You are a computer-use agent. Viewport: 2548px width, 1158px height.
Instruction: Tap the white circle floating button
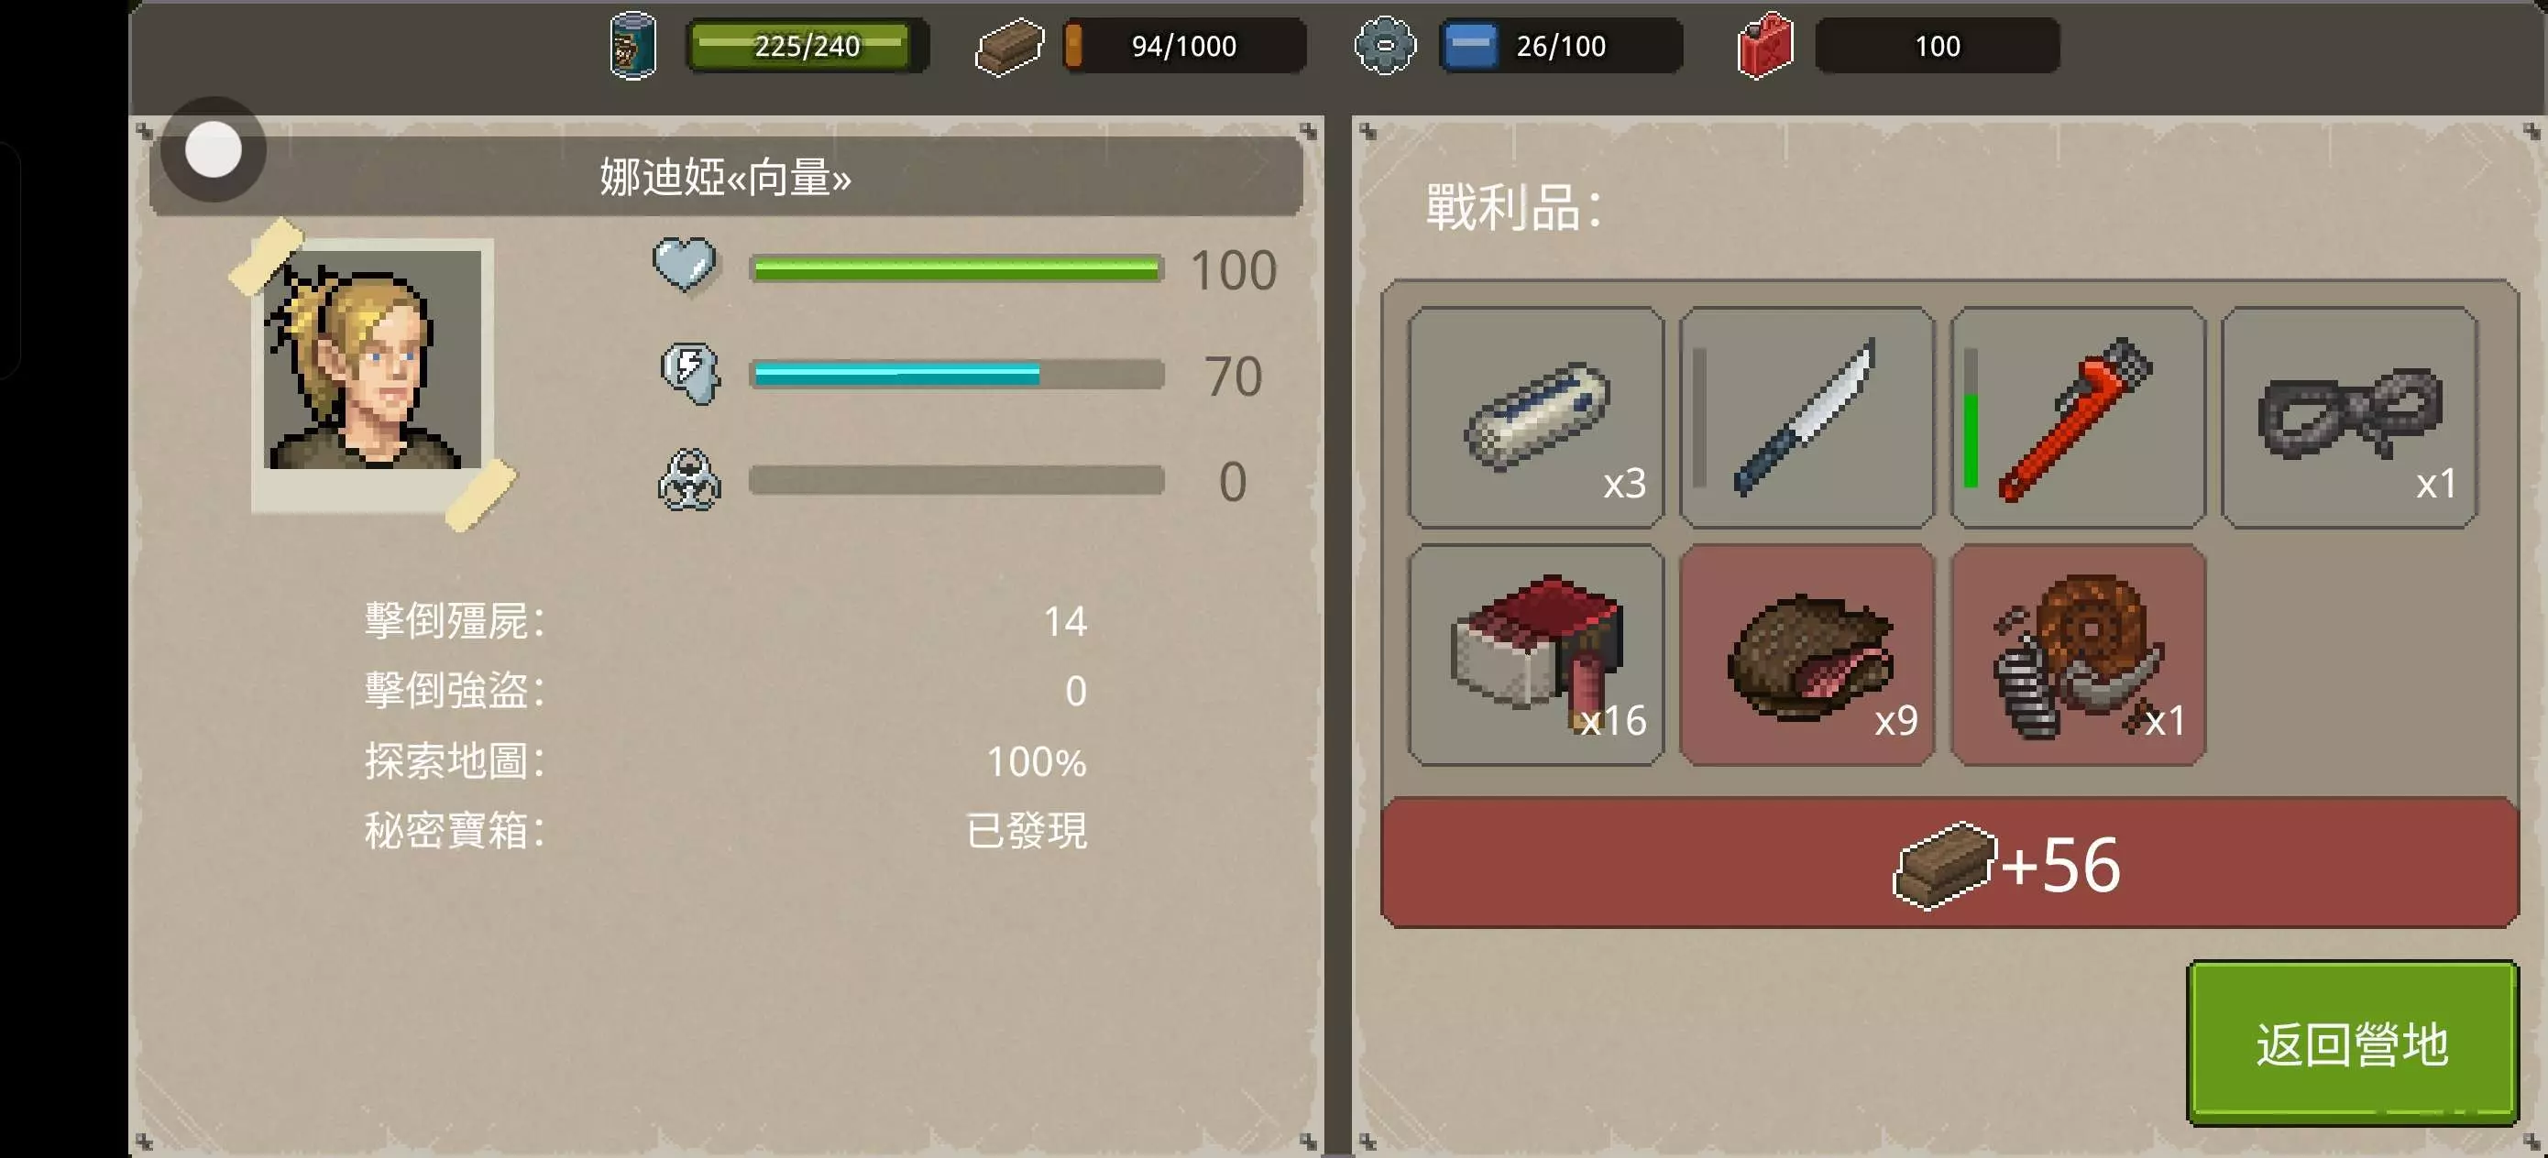[x=214, y=149]
